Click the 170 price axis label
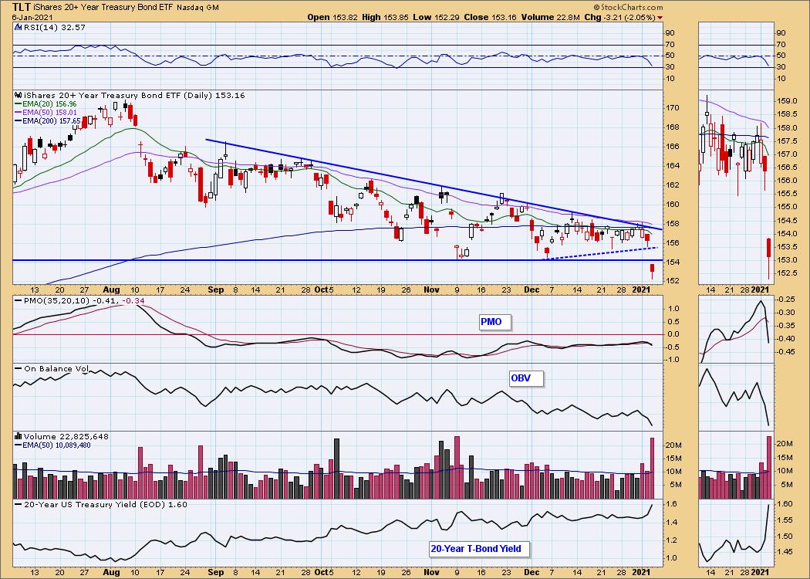The width and height of the screenshot is (810, 579). (x=673, y=108)
